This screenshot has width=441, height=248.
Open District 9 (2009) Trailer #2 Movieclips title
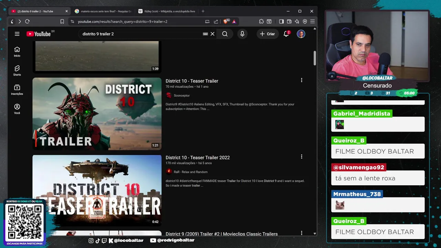[x=222, y=234]
